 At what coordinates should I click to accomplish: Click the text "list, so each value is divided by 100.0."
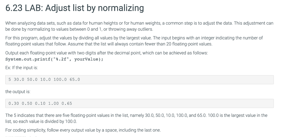coord(41,122)
